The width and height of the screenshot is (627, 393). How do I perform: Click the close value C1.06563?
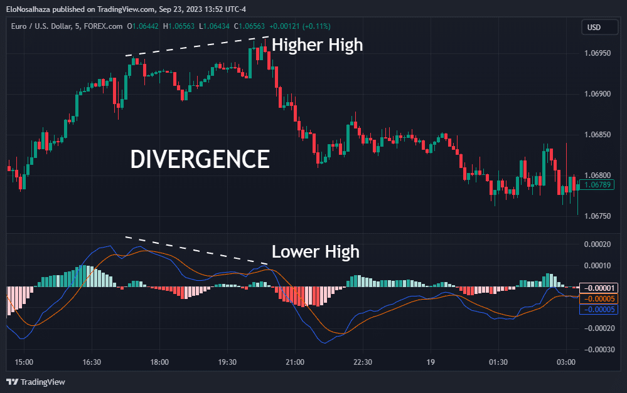click(249, 26)
